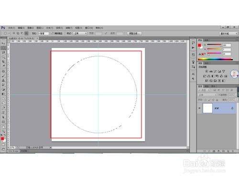239x179 pixels.
Task: Toggle the anti-alias checkbox in options bar
Action: pyautogui.click(x=52, y=33)
